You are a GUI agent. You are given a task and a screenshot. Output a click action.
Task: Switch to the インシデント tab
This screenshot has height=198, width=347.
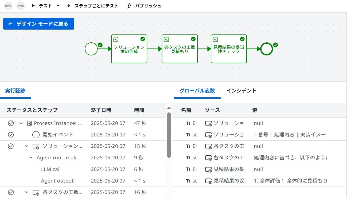[241, 91]
